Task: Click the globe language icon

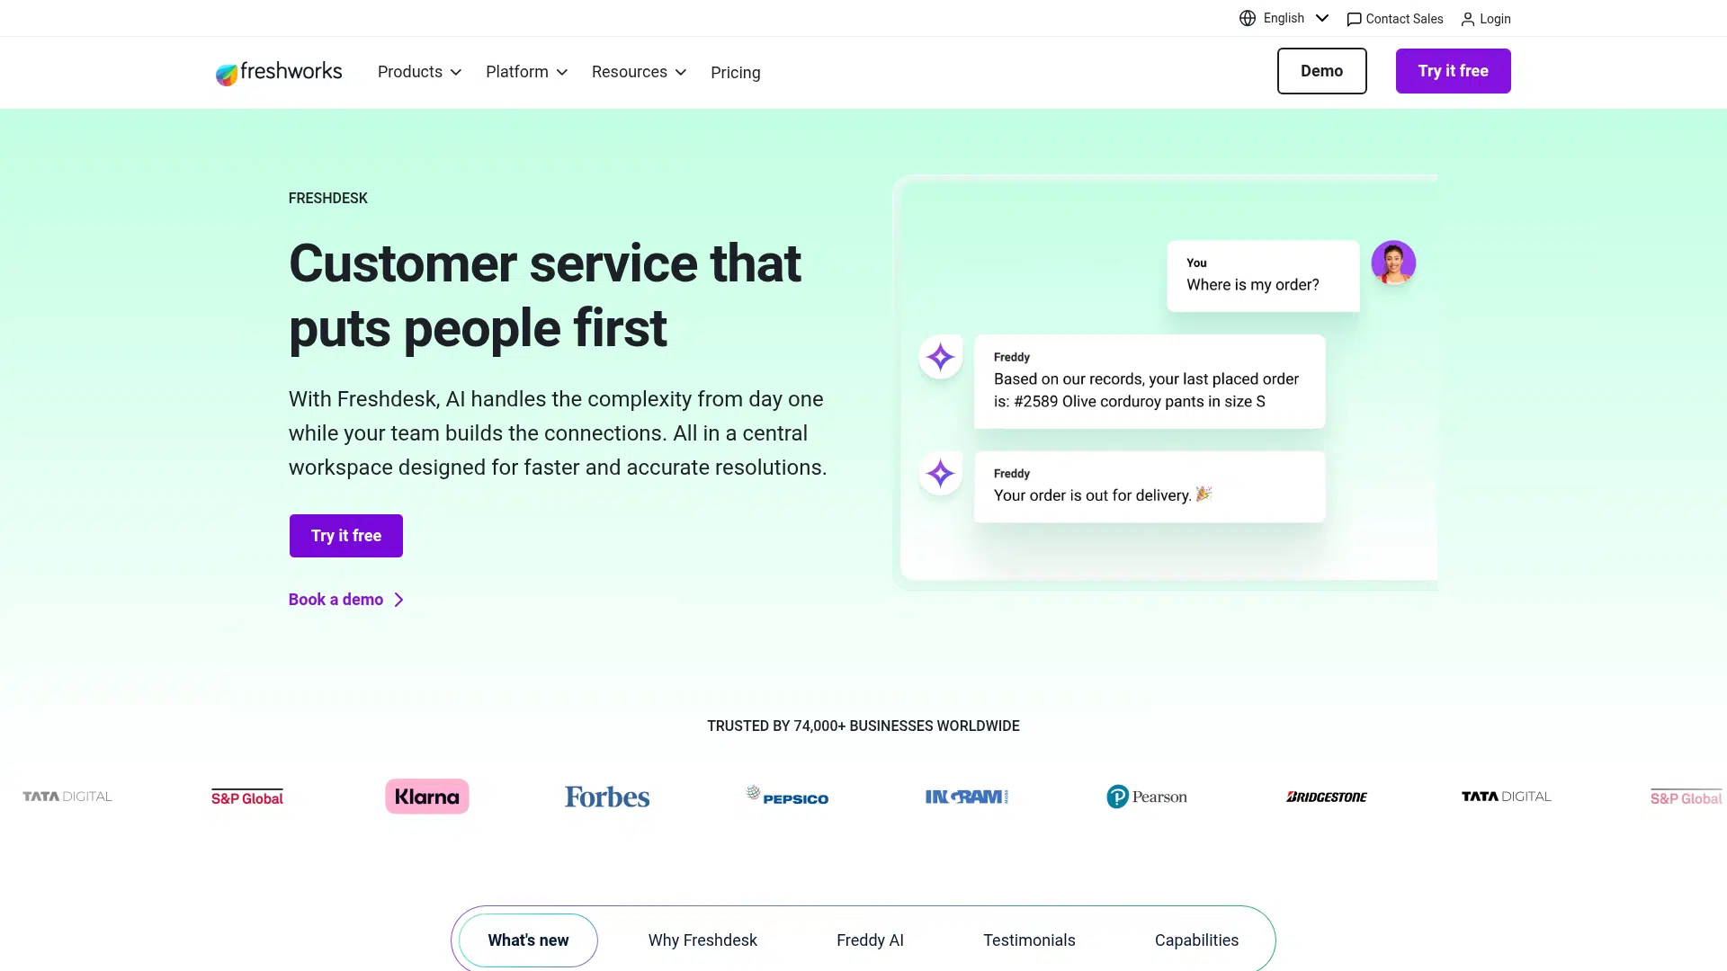Action: 1248,18
